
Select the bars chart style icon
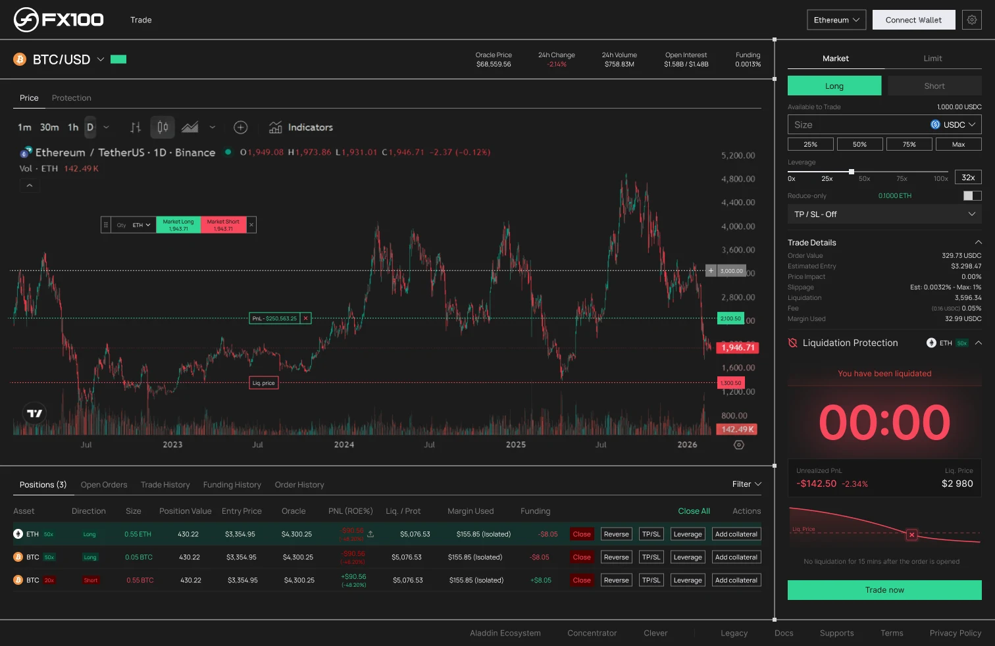[x=136, y=127]
